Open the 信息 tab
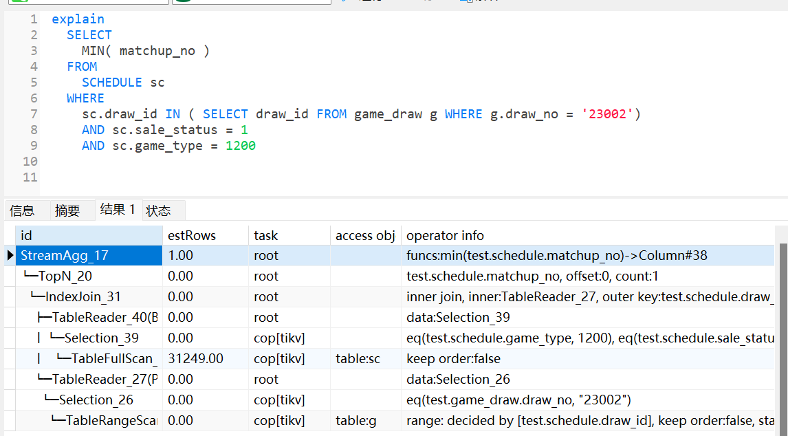 [22, 210]
